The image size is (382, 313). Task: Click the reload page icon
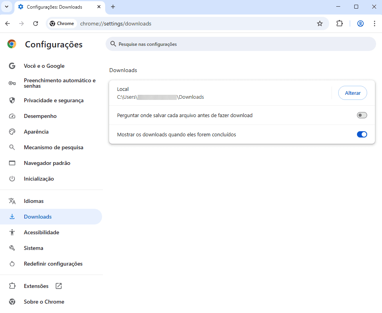point(36,24)
